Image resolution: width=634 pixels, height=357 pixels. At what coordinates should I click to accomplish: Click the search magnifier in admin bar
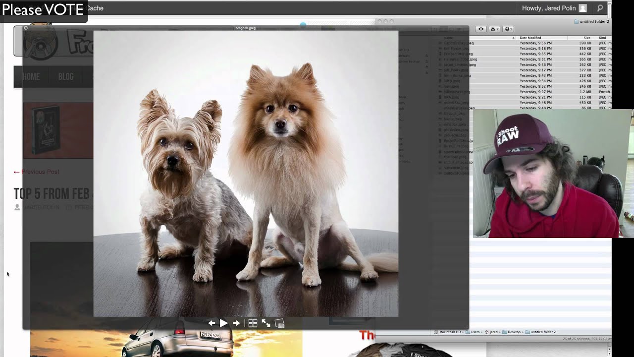point(600,8)
